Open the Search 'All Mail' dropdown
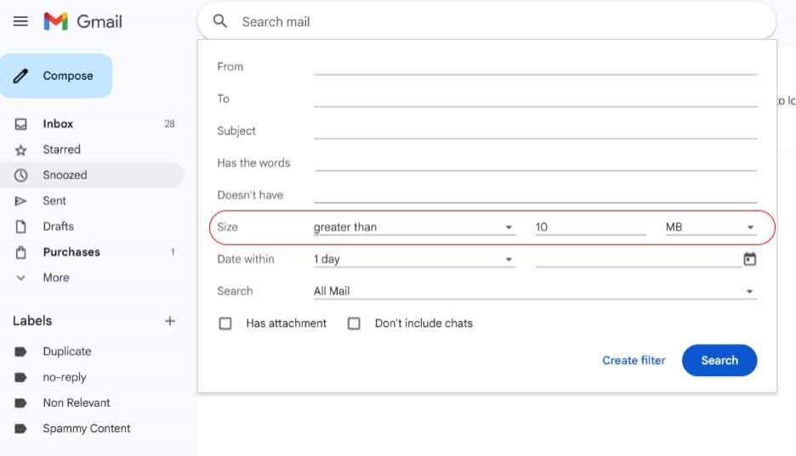The height and width of the screenshot is (456, 796). (534, 291)
